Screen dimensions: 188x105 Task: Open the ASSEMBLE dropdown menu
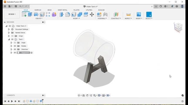(102, 18)
